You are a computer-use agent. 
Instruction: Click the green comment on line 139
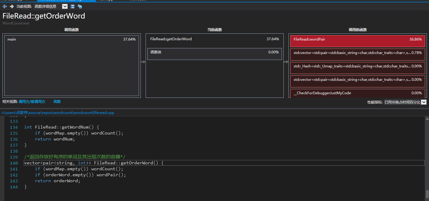click(x=75, y=157)
